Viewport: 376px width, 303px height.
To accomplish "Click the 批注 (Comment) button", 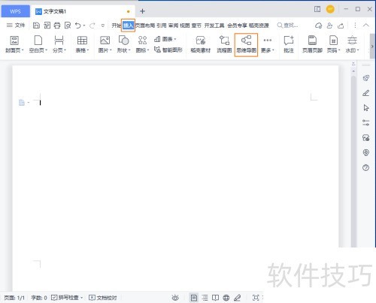I will [289, 44].
